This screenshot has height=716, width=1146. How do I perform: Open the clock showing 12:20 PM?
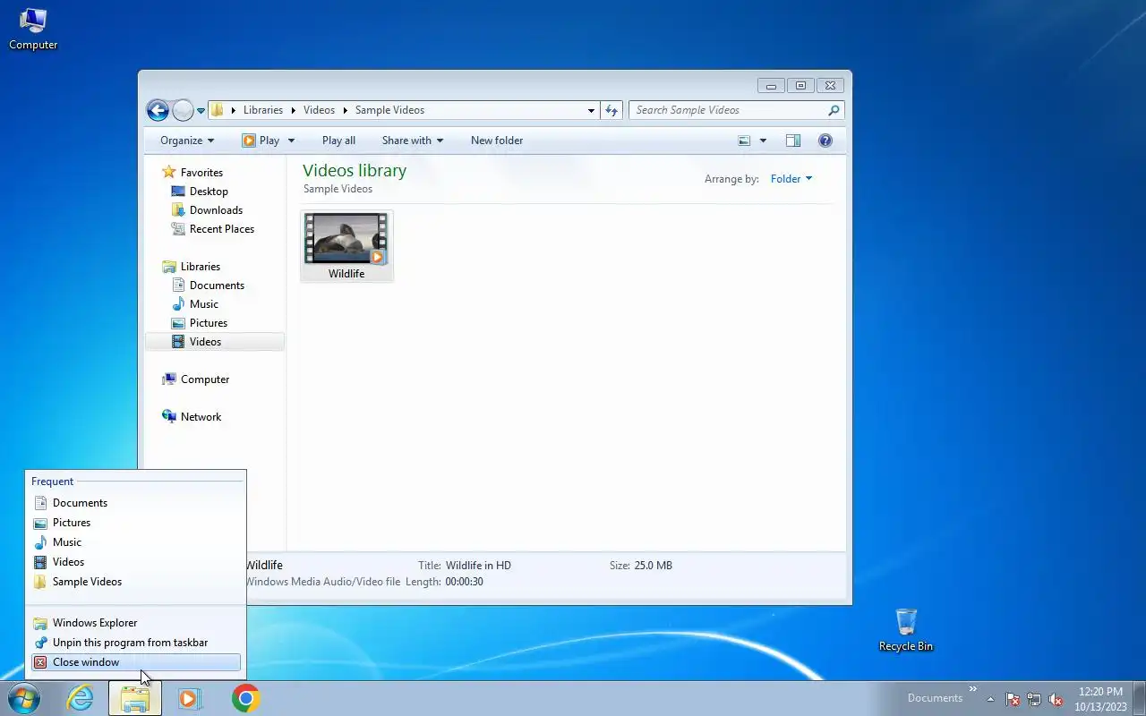coord(1100,699)
